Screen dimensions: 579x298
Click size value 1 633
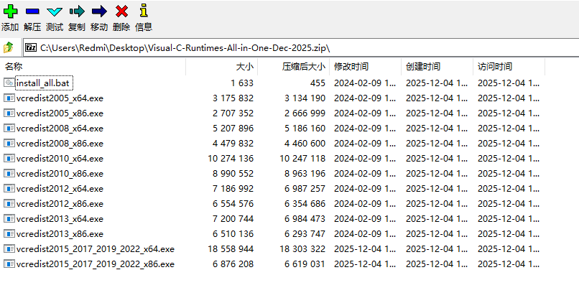click(x=242, y=83)
